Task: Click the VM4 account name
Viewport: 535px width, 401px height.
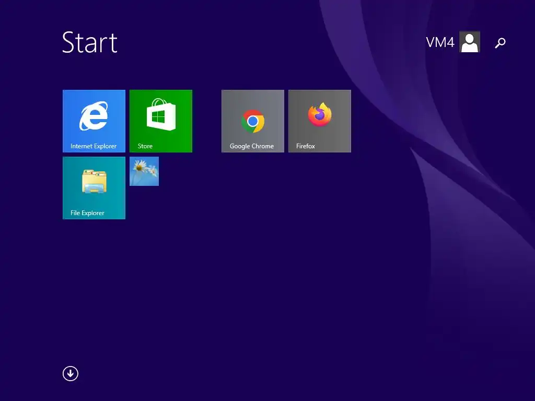Action: tap(440, 43)
